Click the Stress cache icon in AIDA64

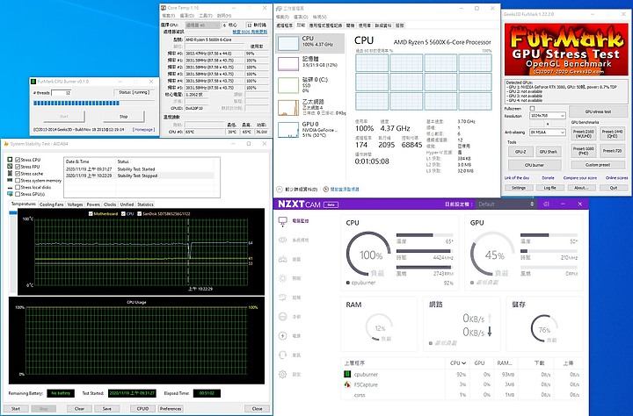click(x=10, y=174)
